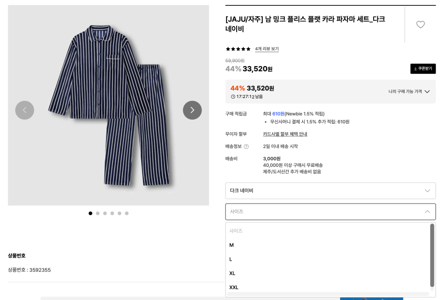Viewport: 446px width, 300px height.
Task: Jump to the second image dot
Action: (x=98, y=213)
